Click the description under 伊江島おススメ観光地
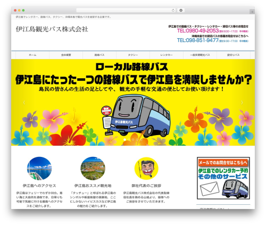The height and width of the screenshot is (225, 266). [93, 199]
